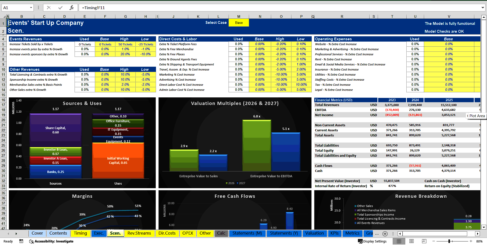
Task: Click the 6.8 x Valuation bar
Action: tap(257, 146)
